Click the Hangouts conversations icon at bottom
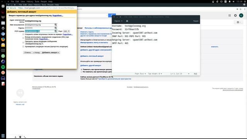247x139 pixels. pyautogui.click(x=20, y=137)
